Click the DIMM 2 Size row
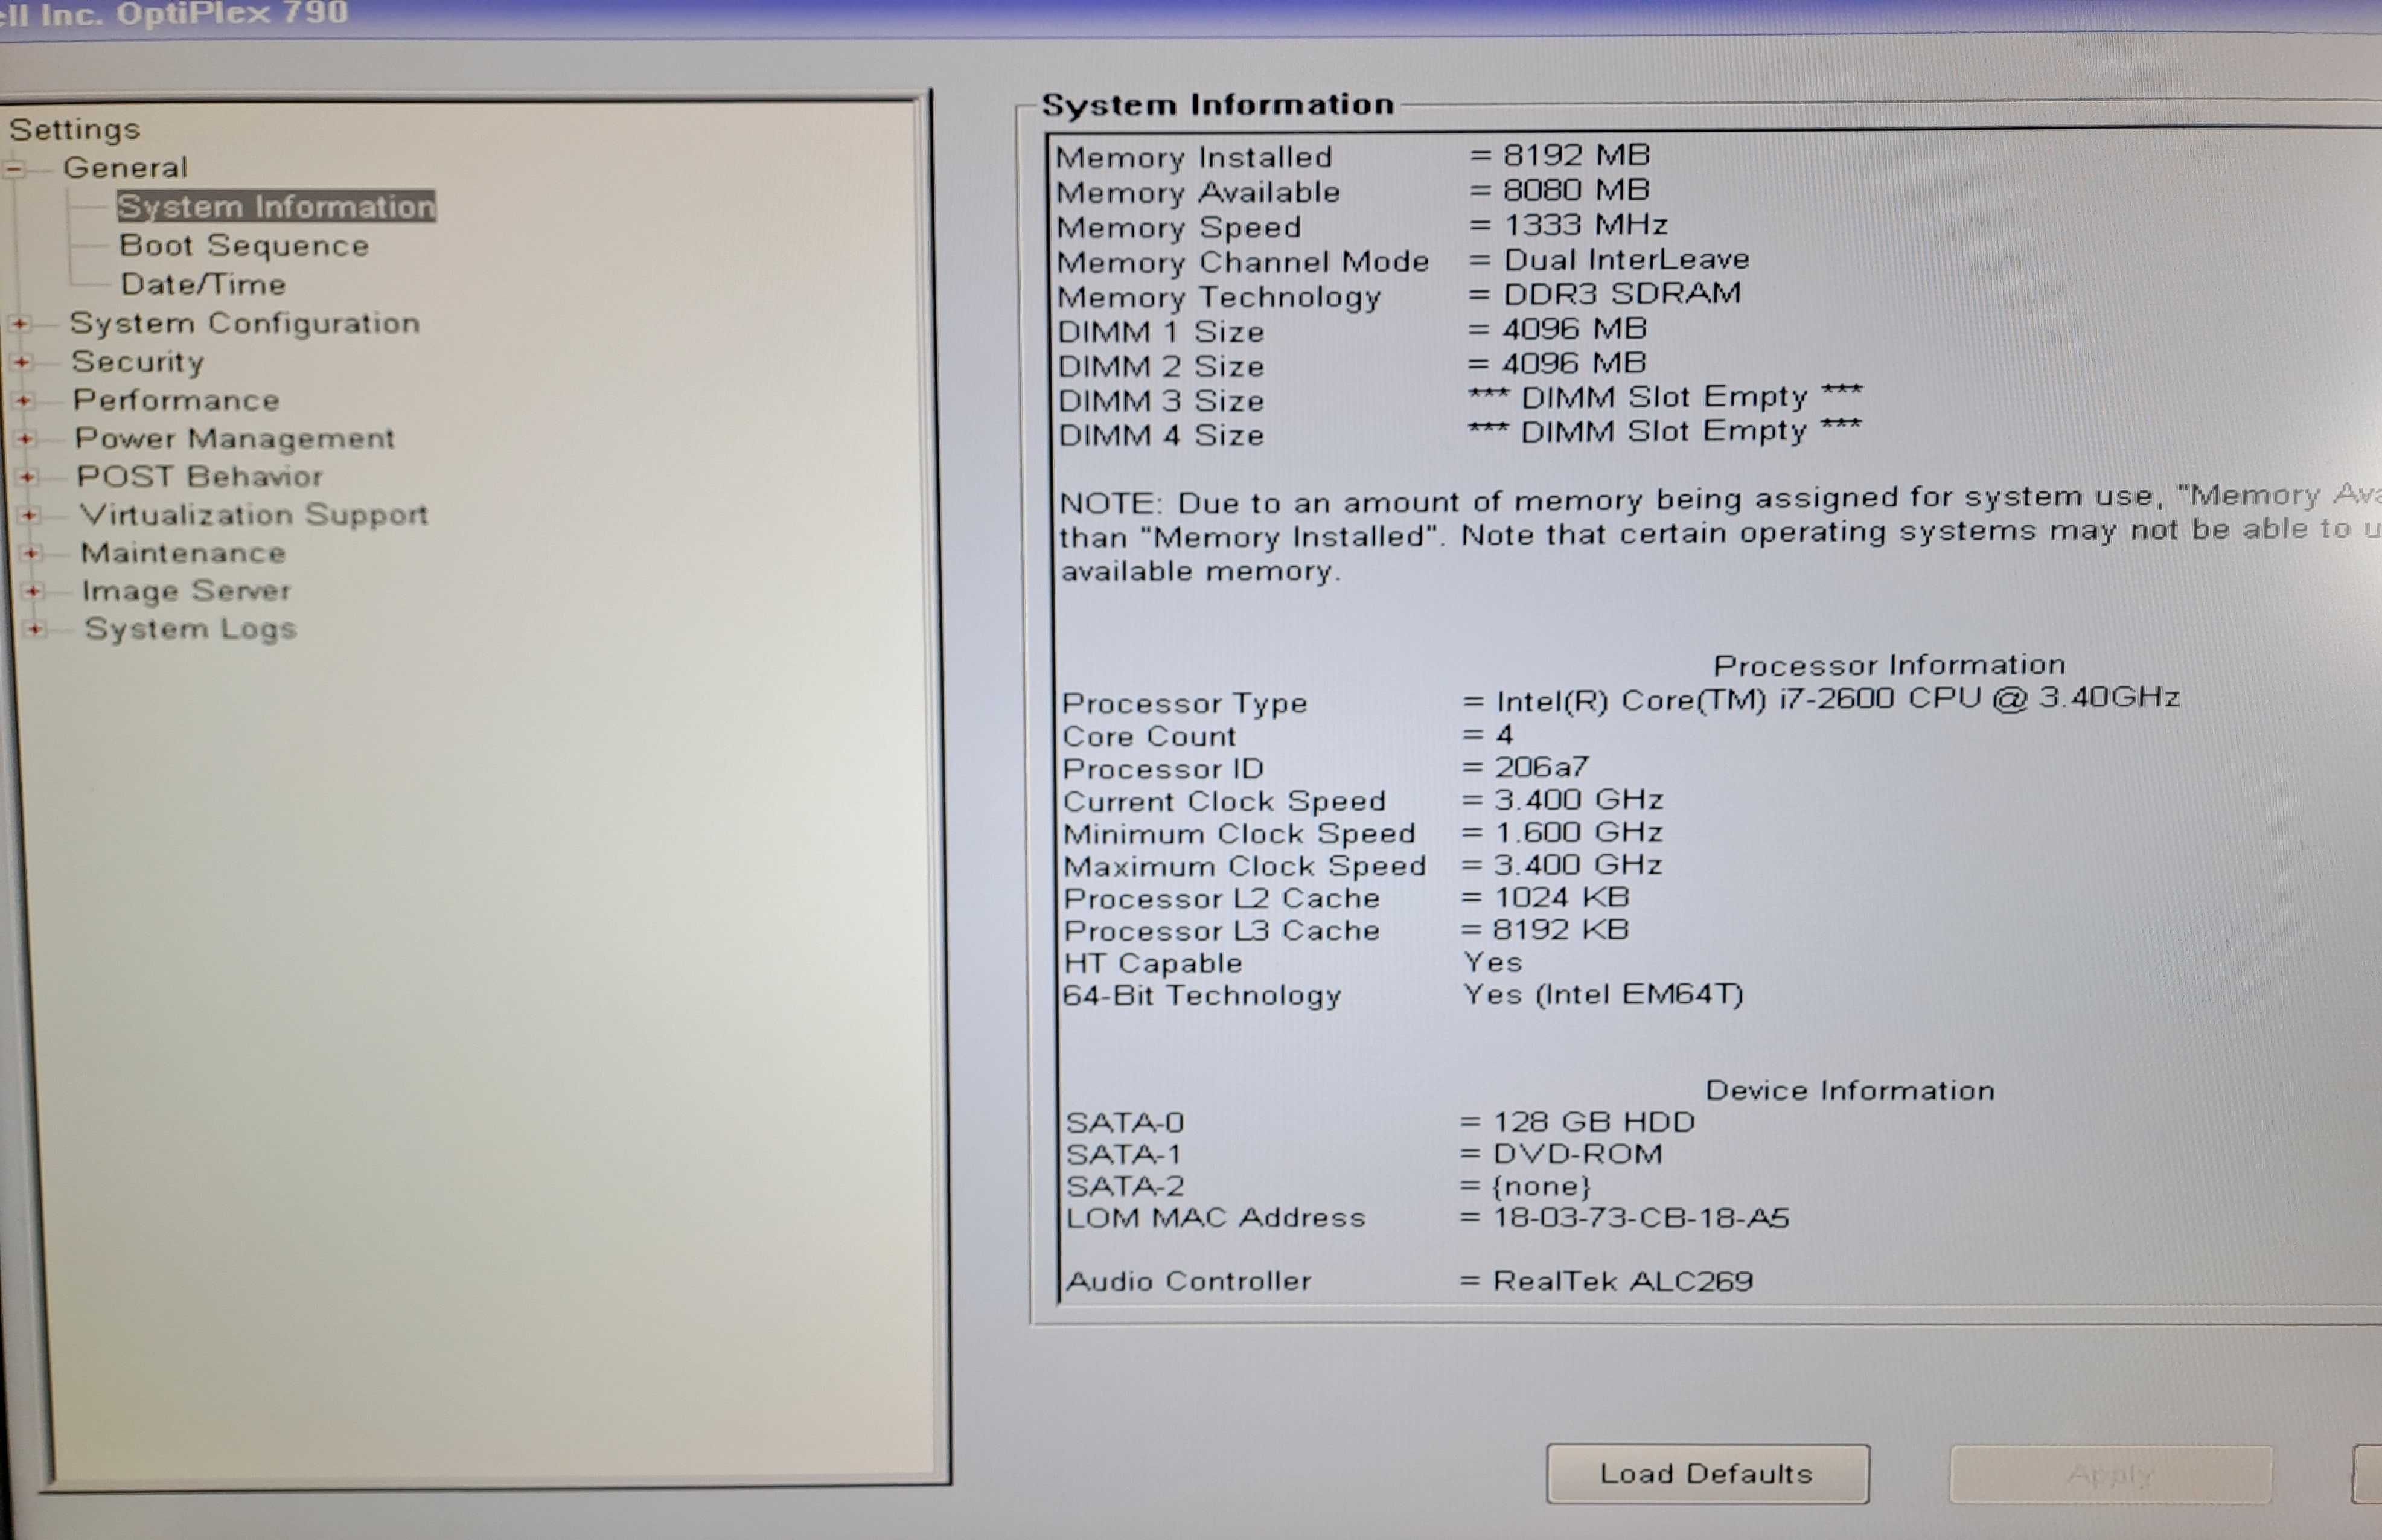 (x=1352, y=365)
